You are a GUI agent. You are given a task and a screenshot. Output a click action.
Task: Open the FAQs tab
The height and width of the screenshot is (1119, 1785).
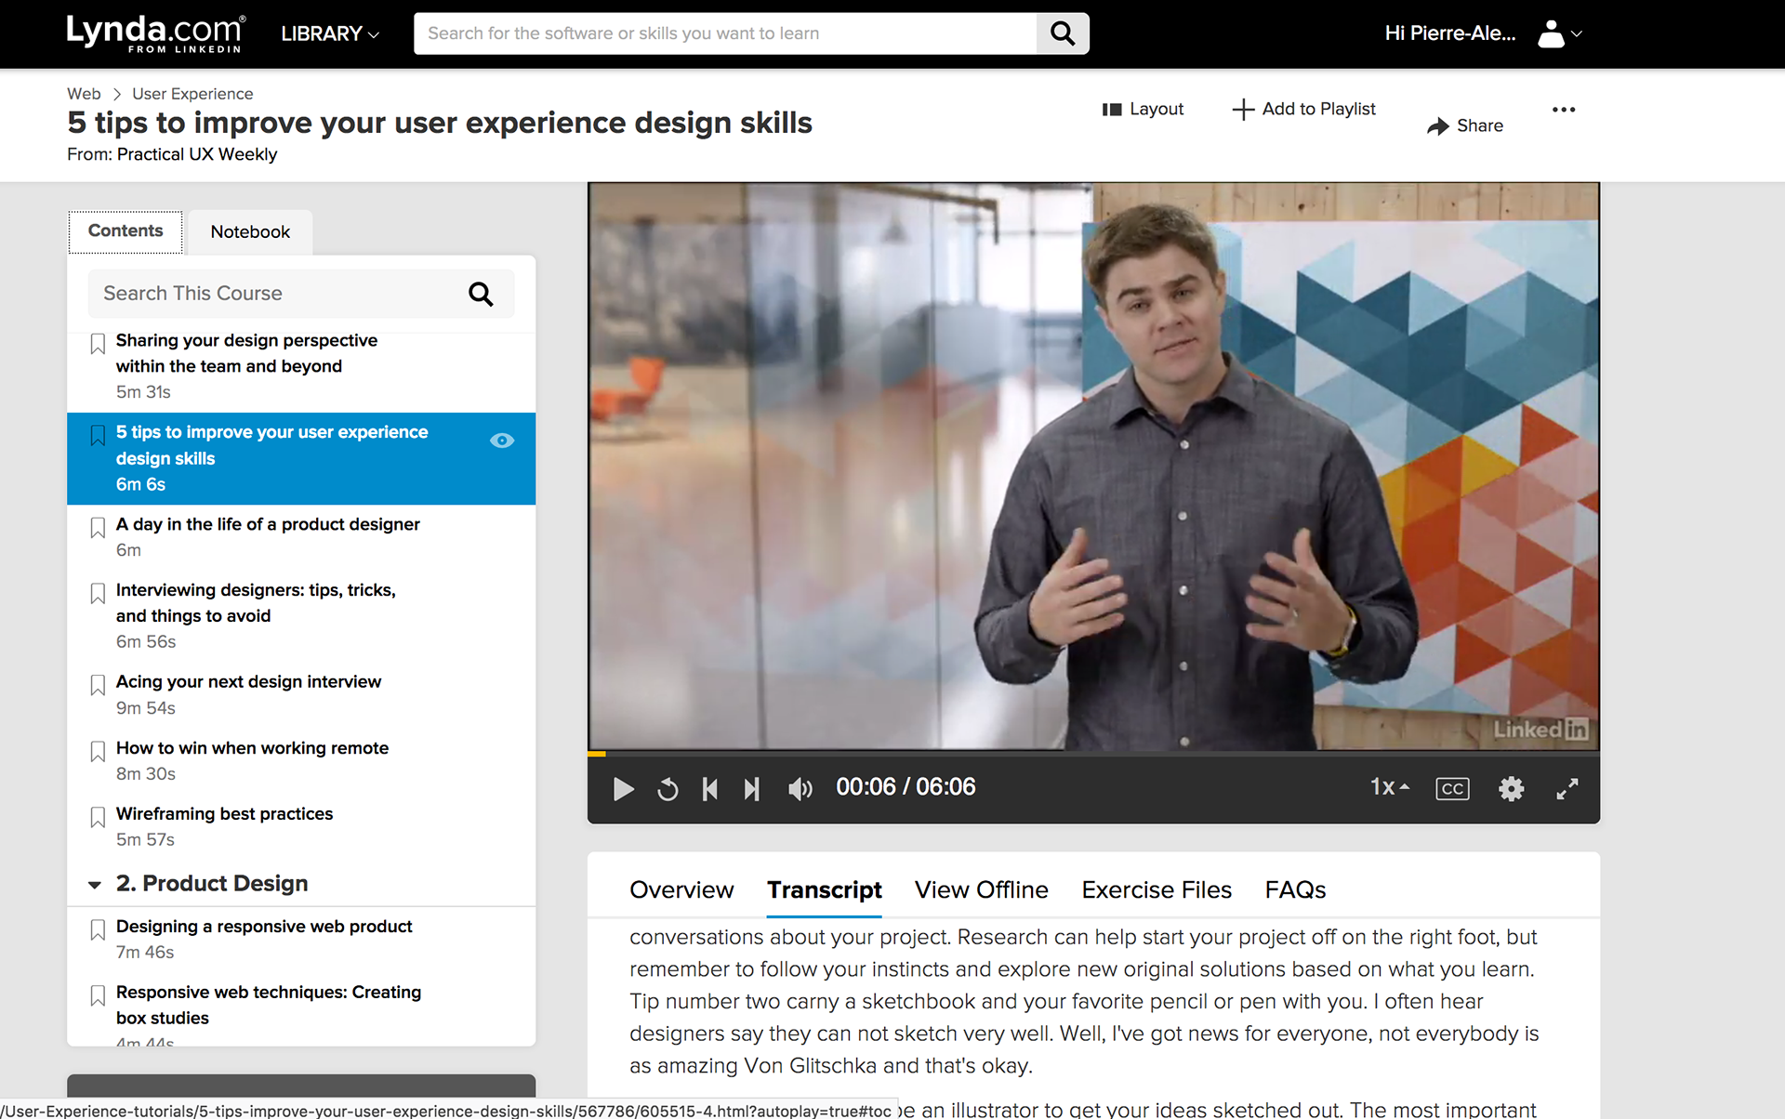(1295, 890)
